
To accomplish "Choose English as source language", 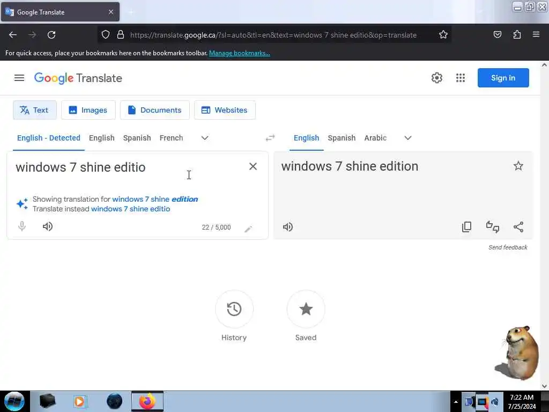I will point(101,138).
